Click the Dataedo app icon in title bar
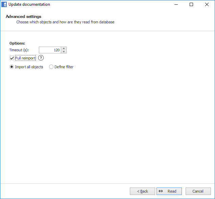The width and height of the screenshot is (215, 199). (4, 4)
